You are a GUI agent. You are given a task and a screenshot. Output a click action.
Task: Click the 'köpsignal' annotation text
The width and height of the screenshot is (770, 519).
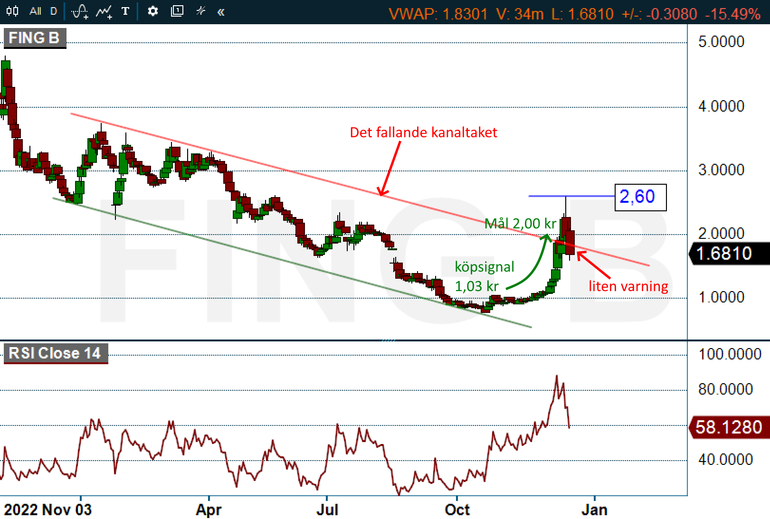click(485, 267)
